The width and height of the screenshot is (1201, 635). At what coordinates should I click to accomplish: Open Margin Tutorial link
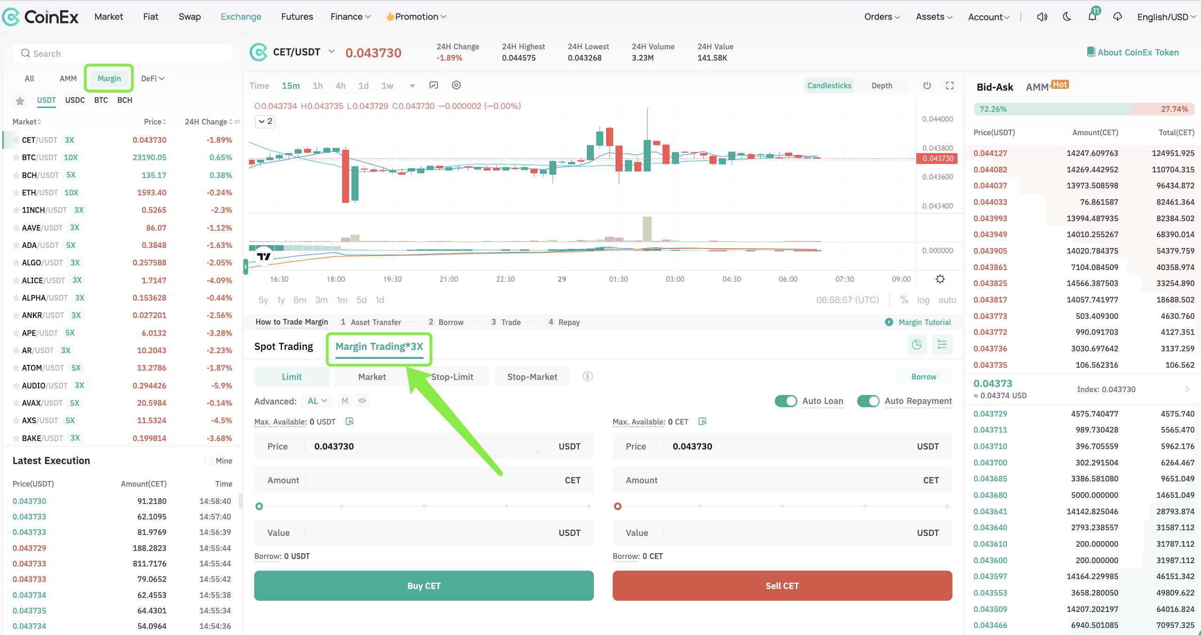pyautogui.click(x=924, y=322)
